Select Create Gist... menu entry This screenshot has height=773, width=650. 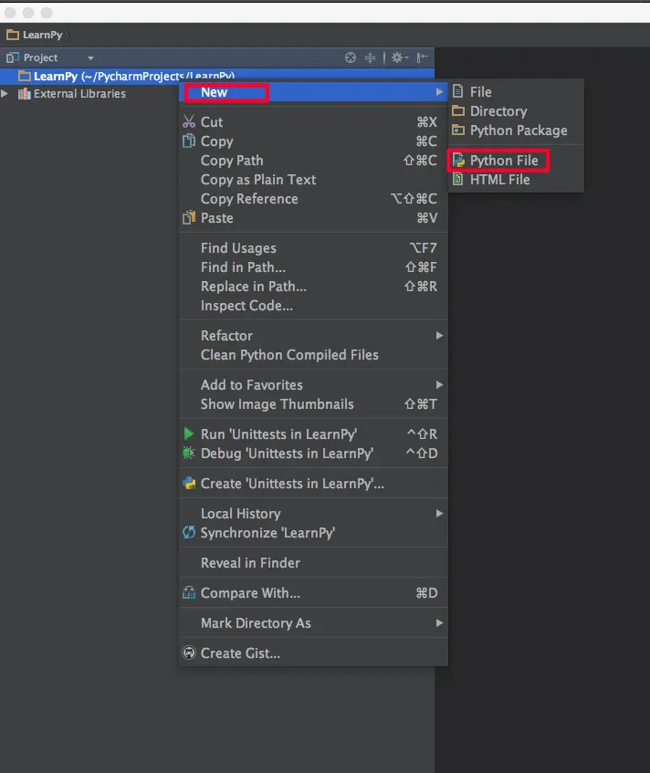pyautogui.click(x=313, y=653)
